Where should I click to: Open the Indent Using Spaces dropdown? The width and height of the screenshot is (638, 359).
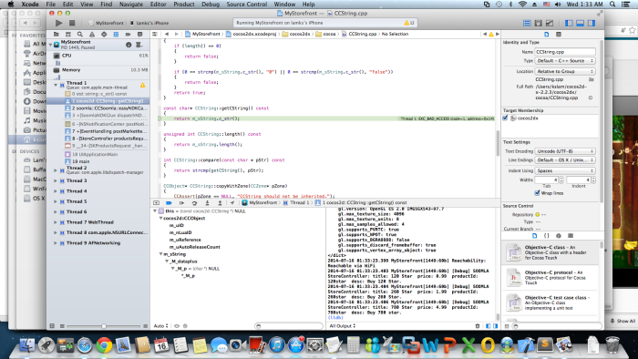pos(565,170)
